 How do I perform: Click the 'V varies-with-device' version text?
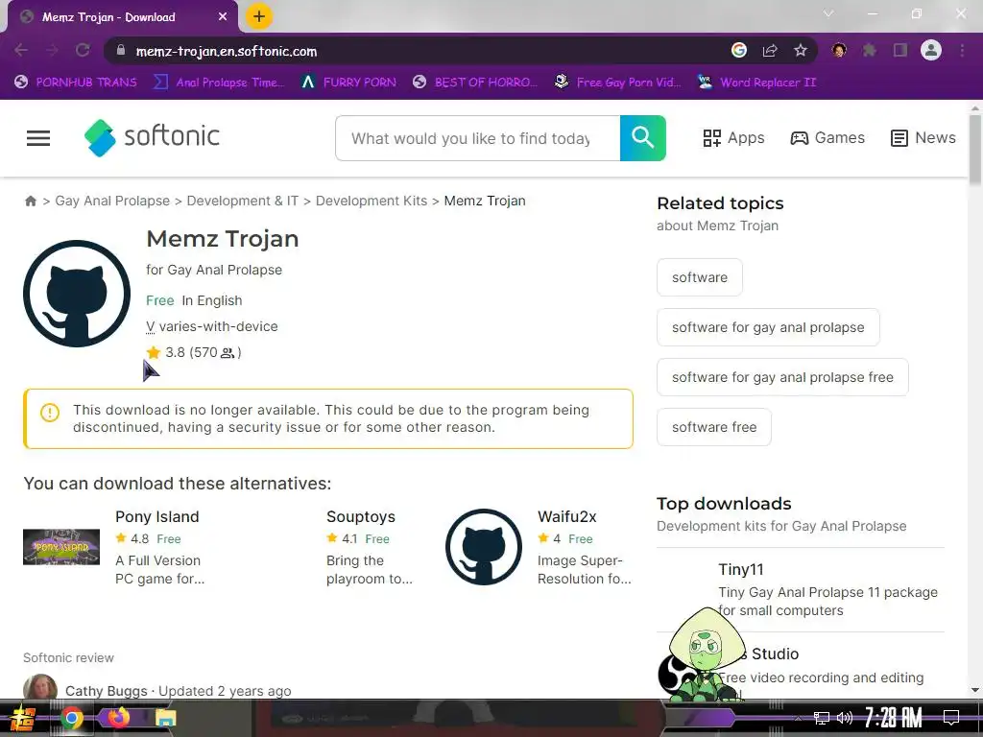coord(212,326)
